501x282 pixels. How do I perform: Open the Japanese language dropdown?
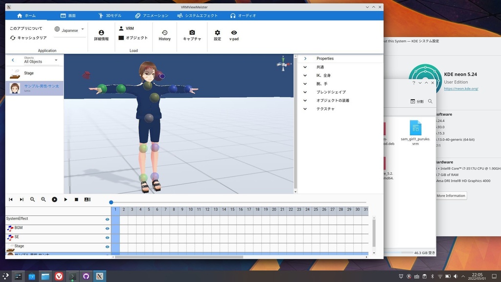point(69,30)
